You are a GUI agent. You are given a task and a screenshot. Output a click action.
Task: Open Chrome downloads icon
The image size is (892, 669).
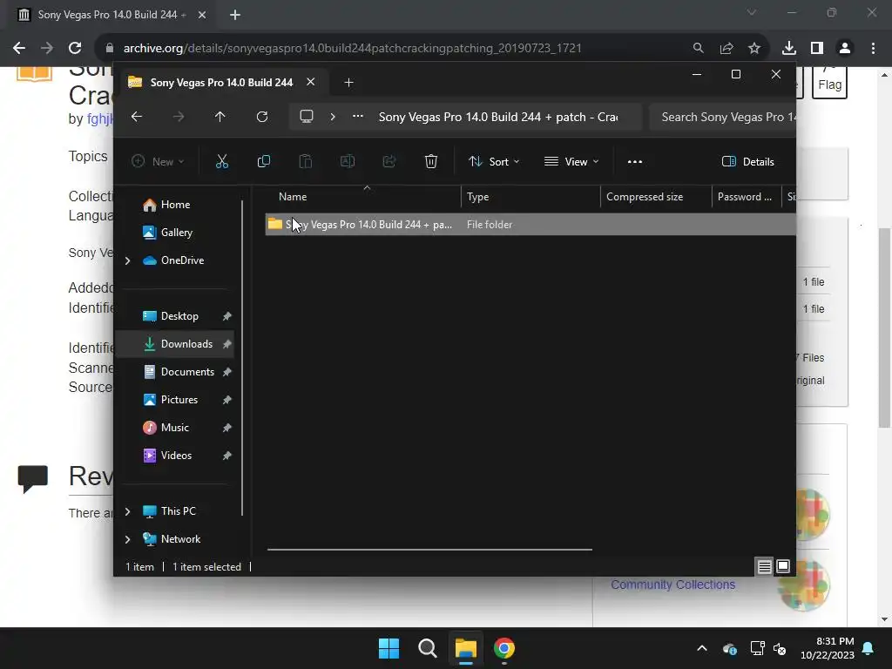coord(789,49)
